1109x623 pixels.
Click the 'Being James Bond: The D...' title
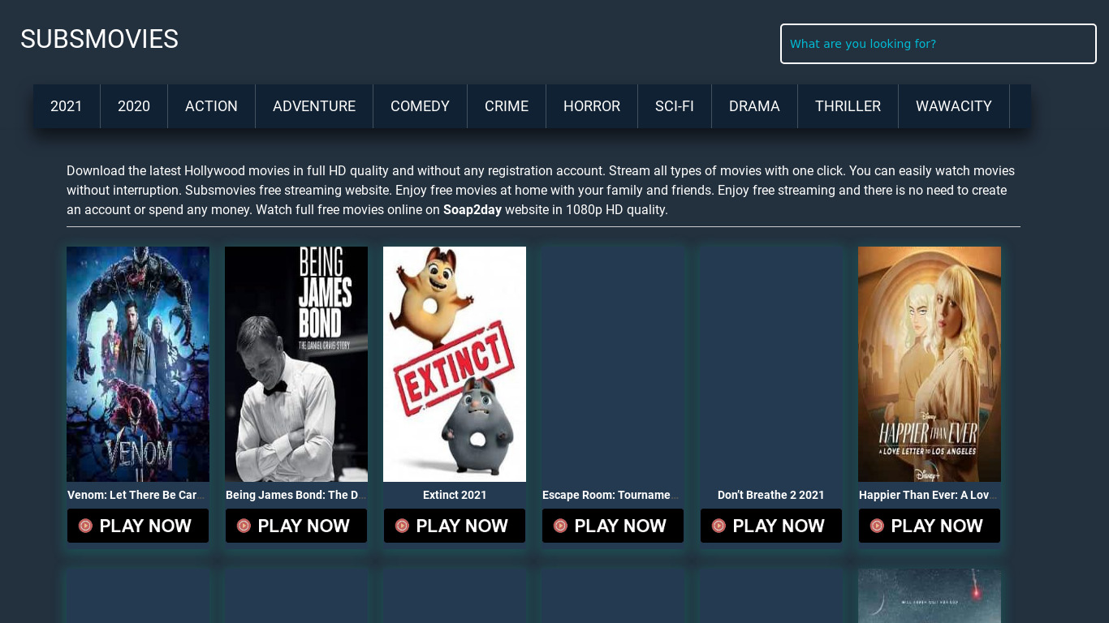coord(296,495)
